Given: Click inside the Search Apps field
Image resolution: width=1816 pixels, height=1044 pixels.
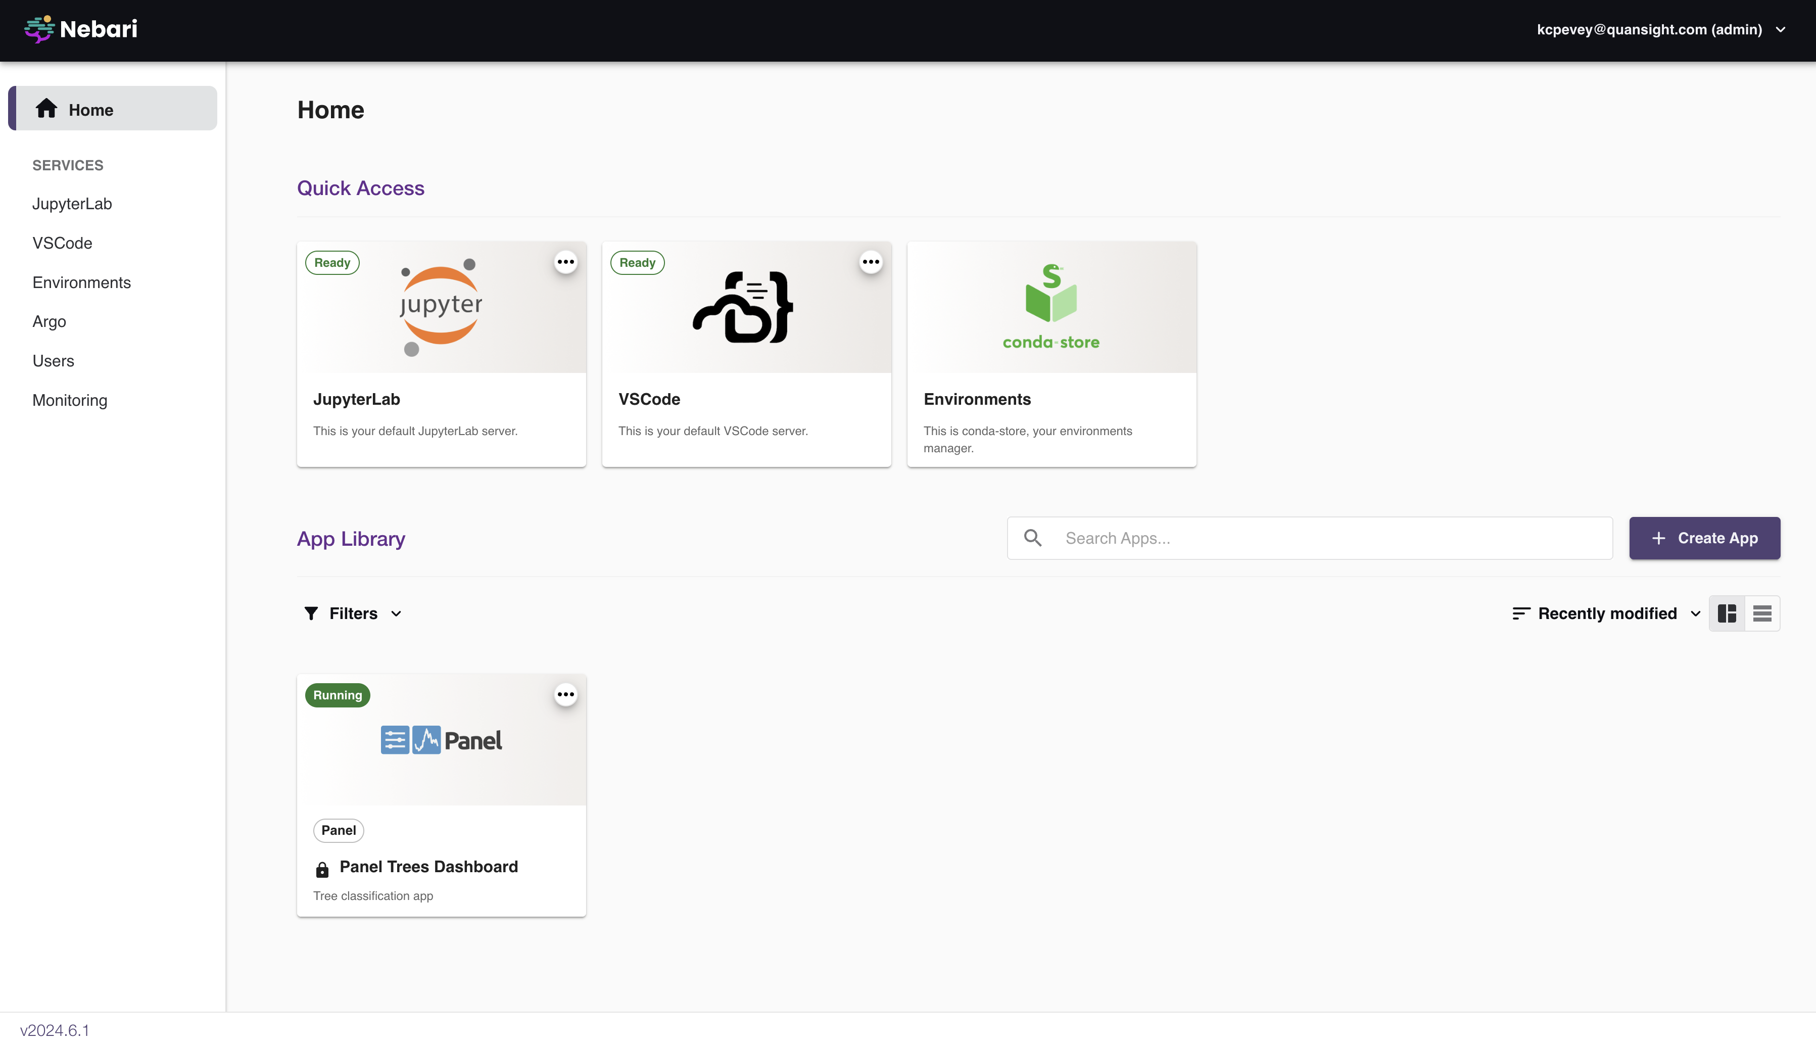Looking at the screenshot, I should (x=1291, y=538).
